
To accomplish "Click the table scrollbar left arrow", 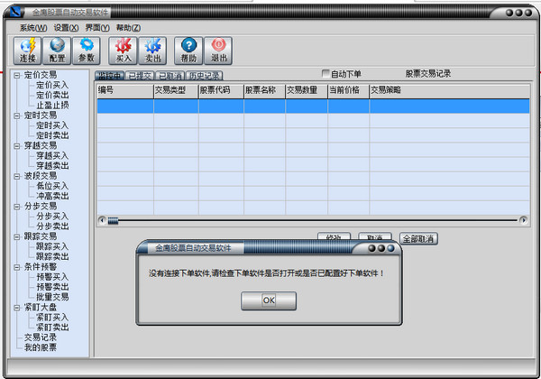I will pyautogui.click(x=102, y=220).
